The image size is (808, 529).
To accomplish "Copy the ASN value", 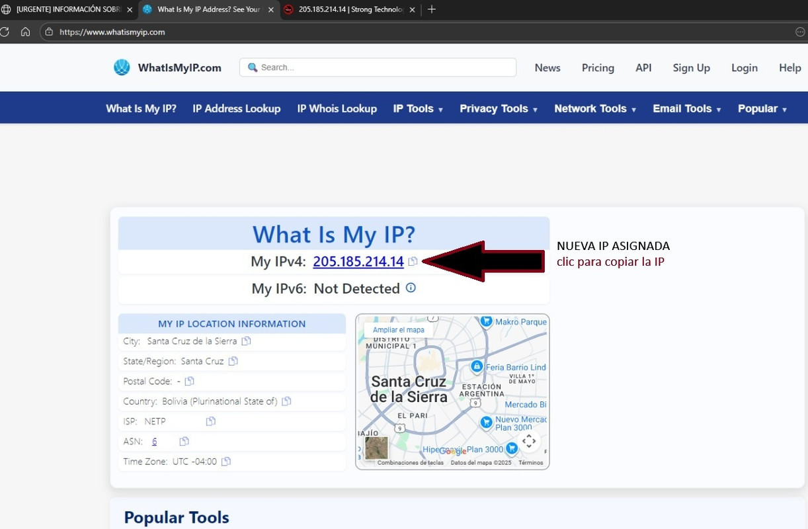I will (184, 441).
